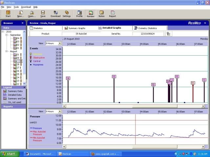Collapse the 2010 tree node
Viewport: 210px width, 157px height.
[x=3, y=32]
